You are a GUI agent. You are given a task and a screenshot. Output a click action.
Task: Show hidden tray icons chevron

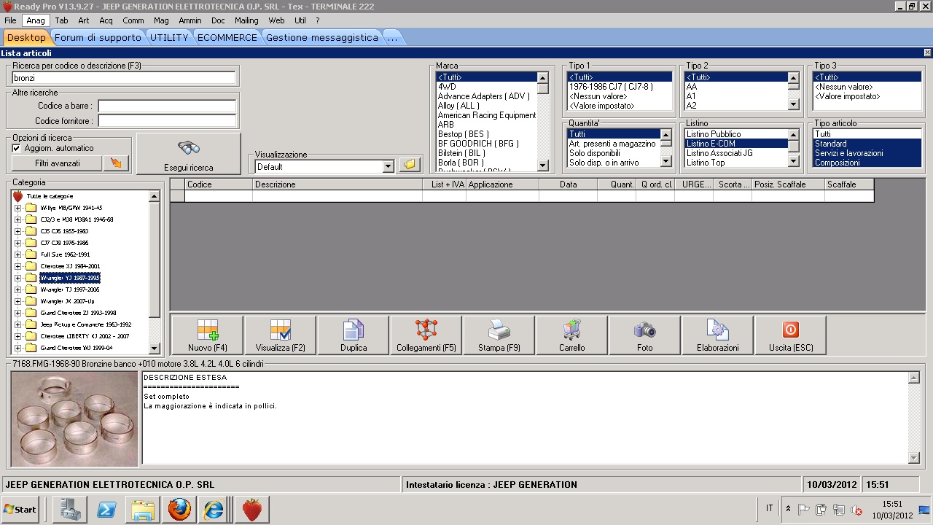(x=788, y=510)
